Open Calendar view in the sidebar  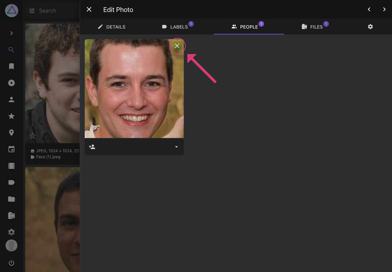tap(11, 149)
